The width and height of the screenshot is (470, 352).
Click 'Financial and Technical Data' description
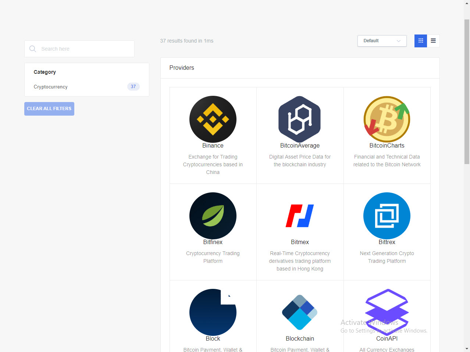pos(387,161)
